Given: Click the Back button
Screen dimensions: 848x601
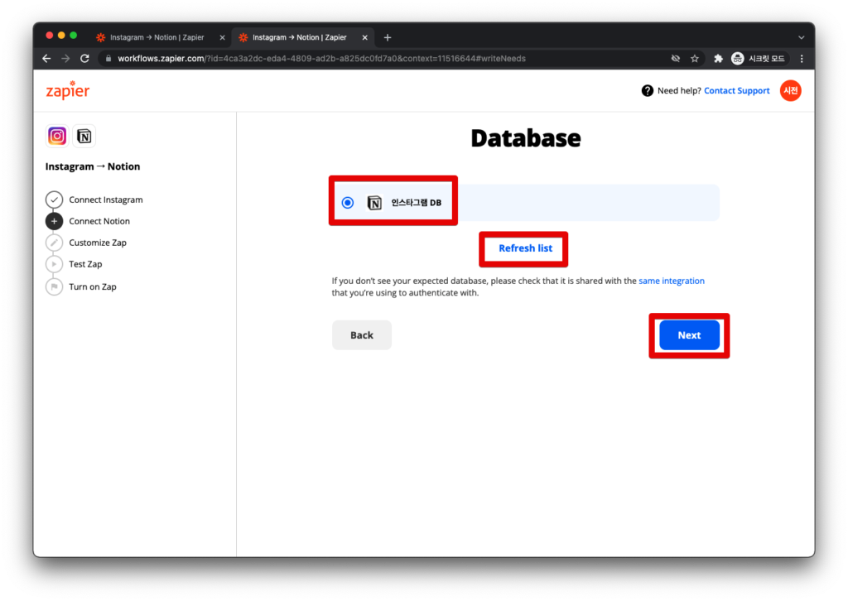Looking at the screenshot, I should (x=361, y=335).
